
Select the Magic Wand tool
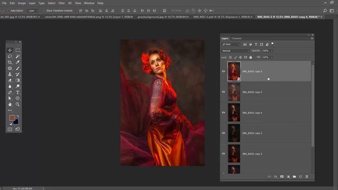pos(17,56)
